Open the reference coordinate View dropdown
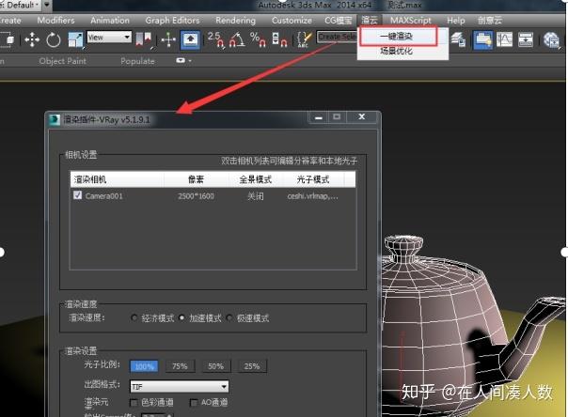This screenshot has height=417, width=568. [x=109, y=38]
